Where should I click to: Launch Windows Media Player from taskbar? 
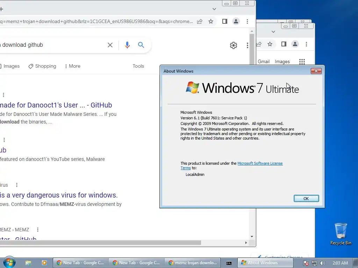tap(44, 263)
